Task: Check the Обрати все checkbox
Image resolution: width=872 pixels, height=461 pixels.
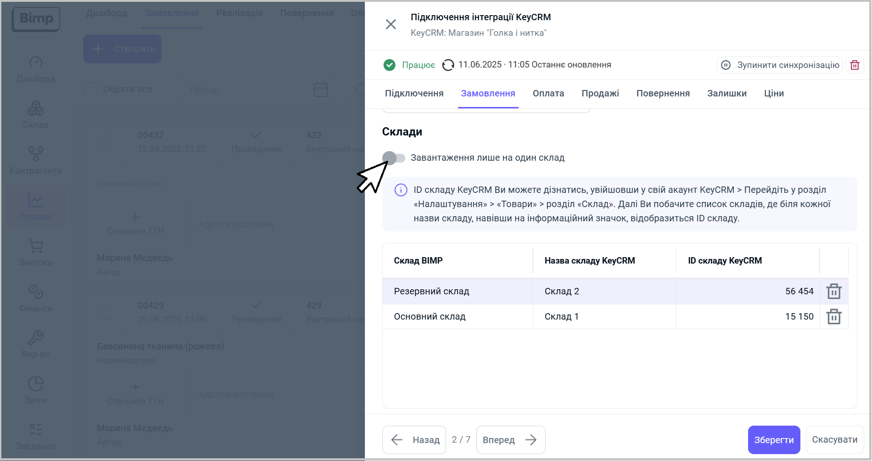Action: coord(90,89)
